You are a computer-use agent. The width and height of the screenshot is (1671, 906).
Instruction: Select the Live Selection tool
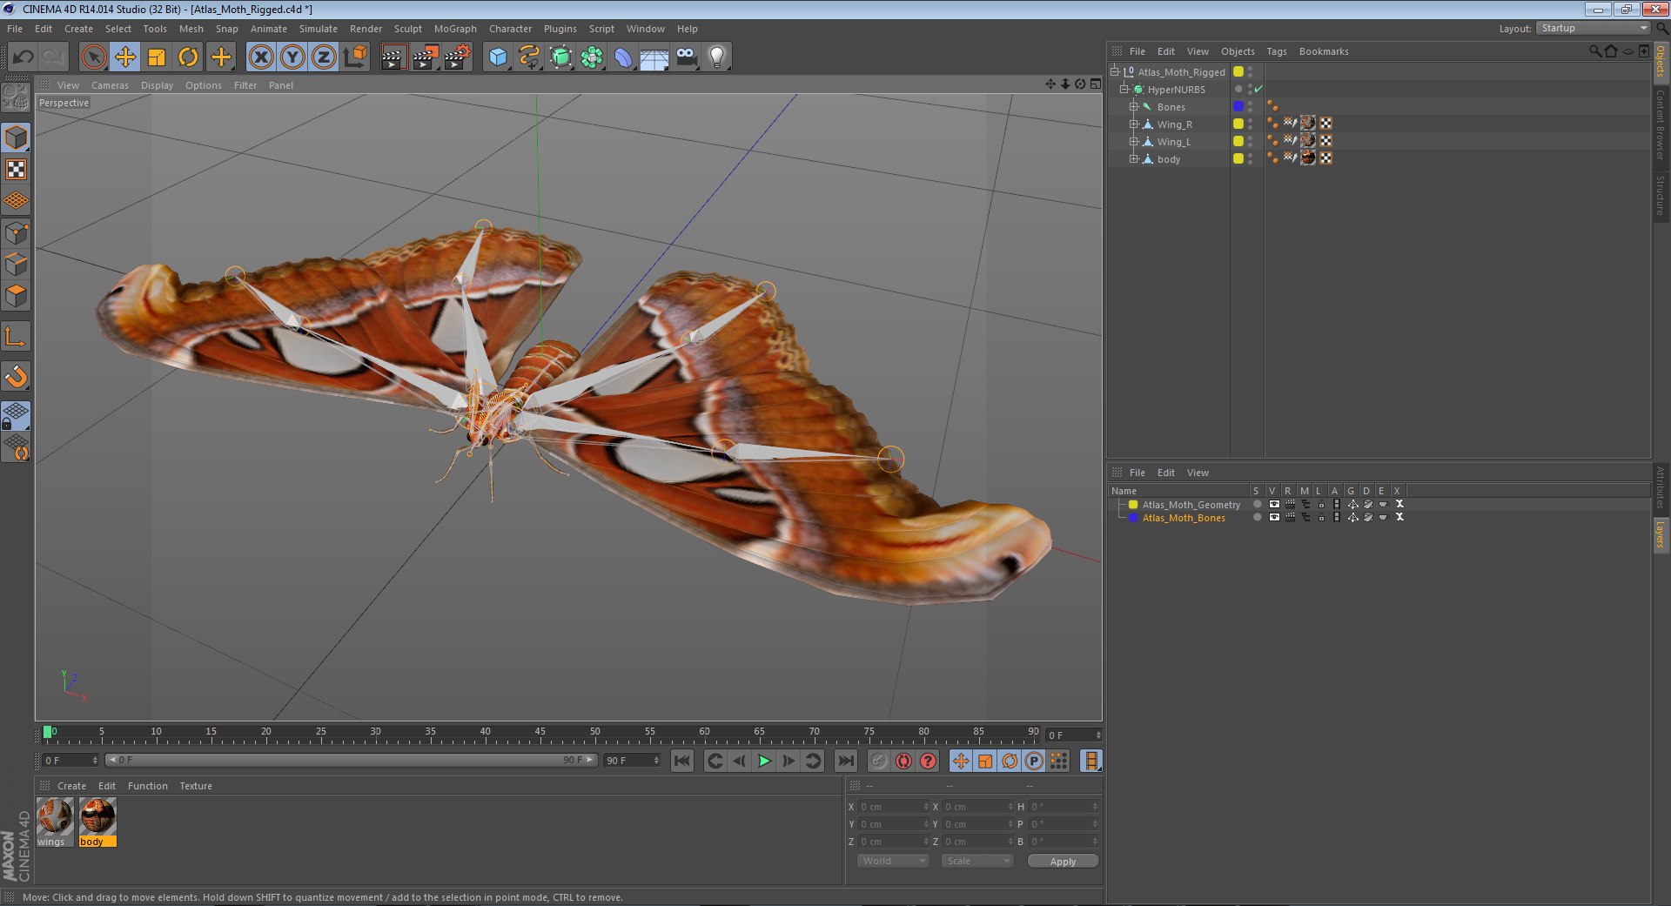point(93,57)
